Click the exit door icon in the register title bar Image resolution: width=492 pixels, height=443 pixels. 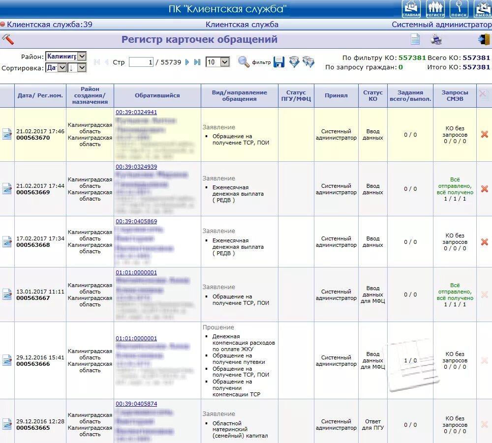coord(484,39)
